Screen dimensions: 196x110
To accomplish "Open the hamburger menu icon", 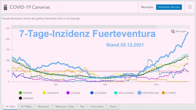I will (x=190, y=7).
